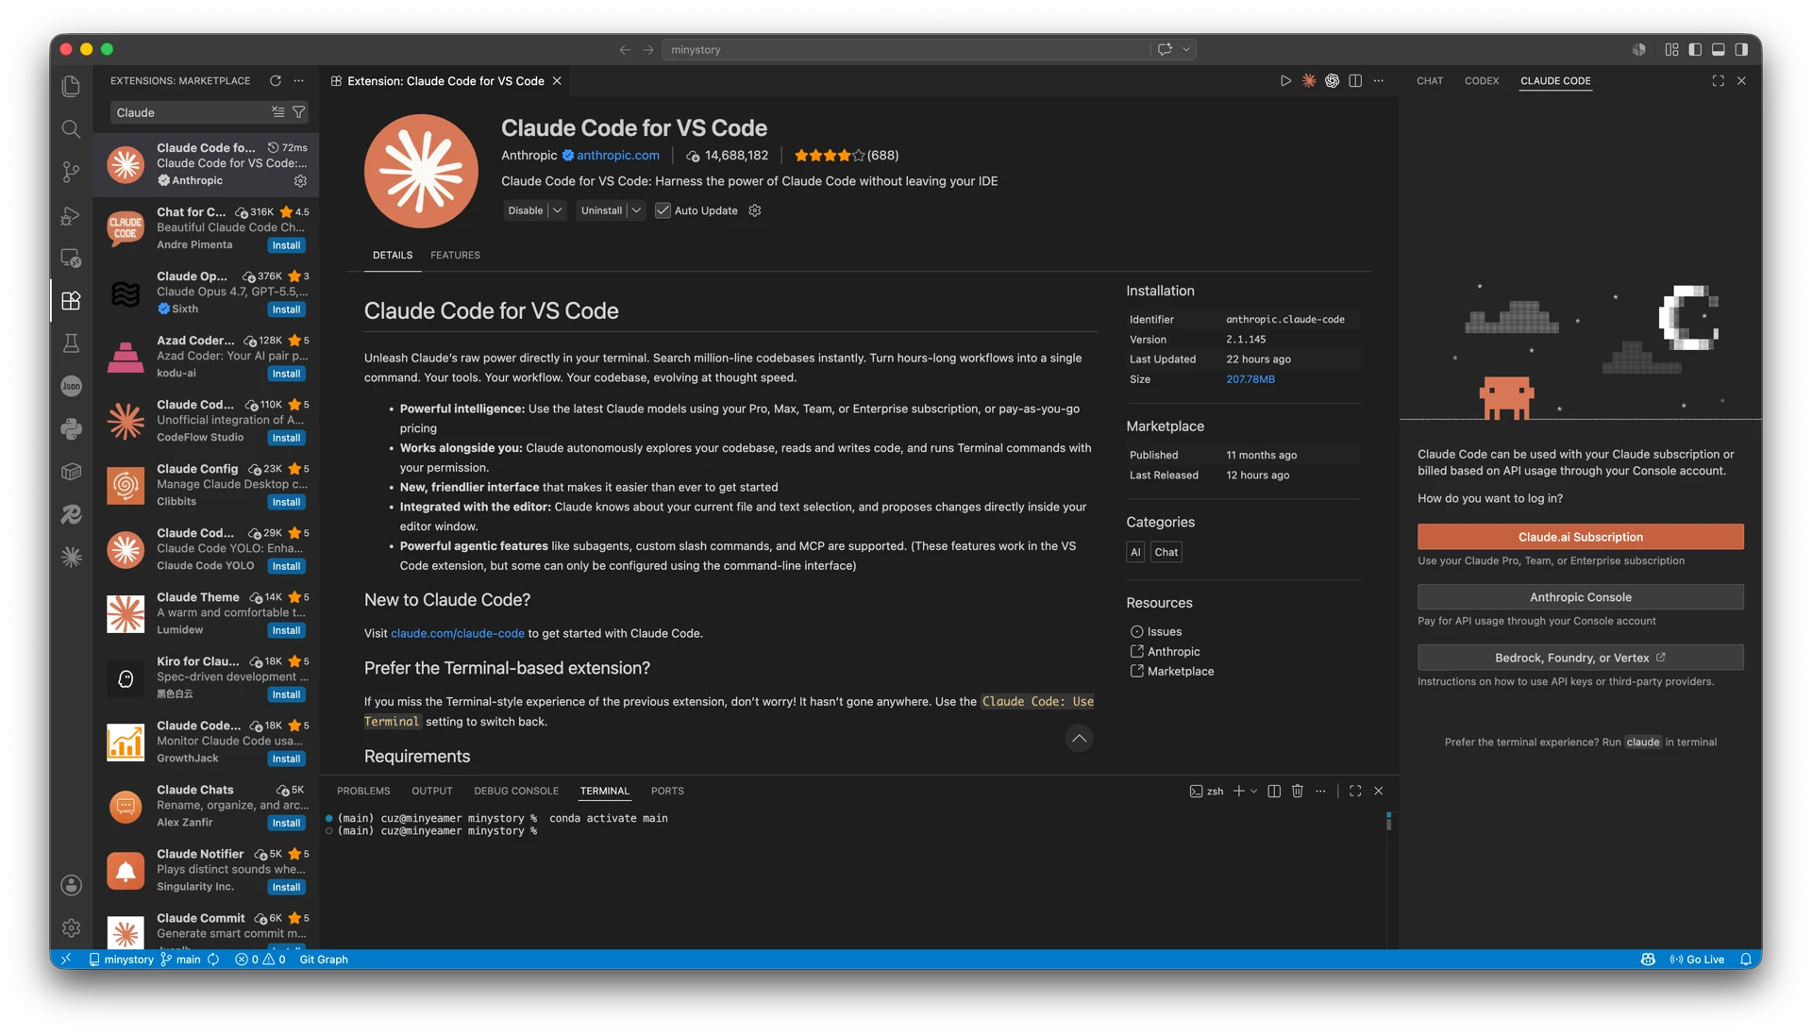Open the extensions filter funnel

(299, 112)
